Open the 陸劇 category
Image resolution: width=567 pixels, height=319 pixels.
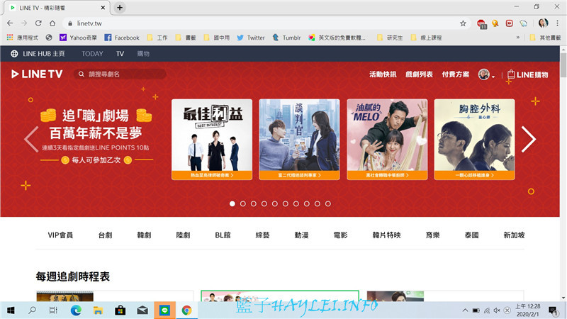pyautogui.click(x=183, y=235)
